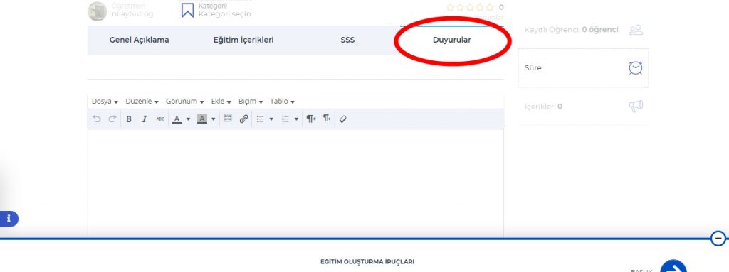Viewport: 729px width, 272px height.
Task: Apply the text color A swatch
Action: [x=177, y=119]
